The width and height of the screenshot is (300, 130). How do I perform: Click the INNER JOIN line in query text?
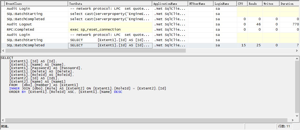(x=88, y=88)
